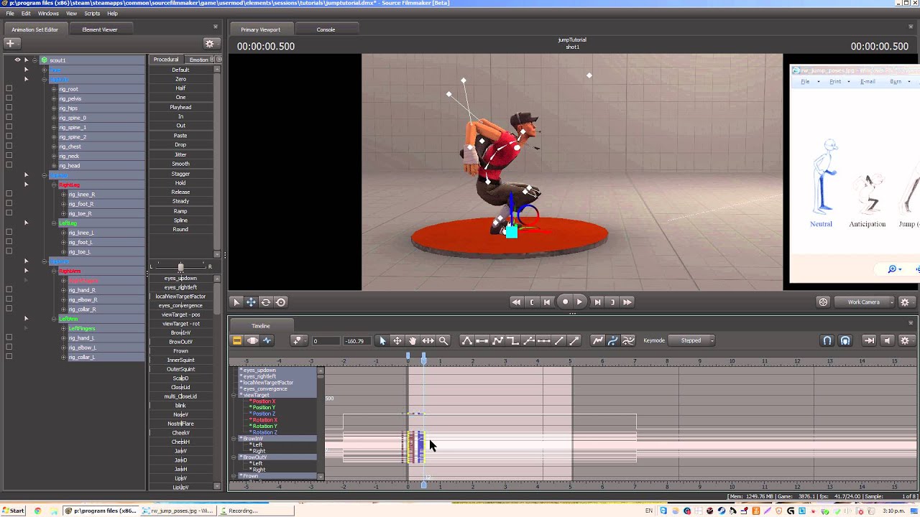Check the box beside rig_pelvis
The width and height of the screenshot is (920, 517).
click(x=9, y=98)
